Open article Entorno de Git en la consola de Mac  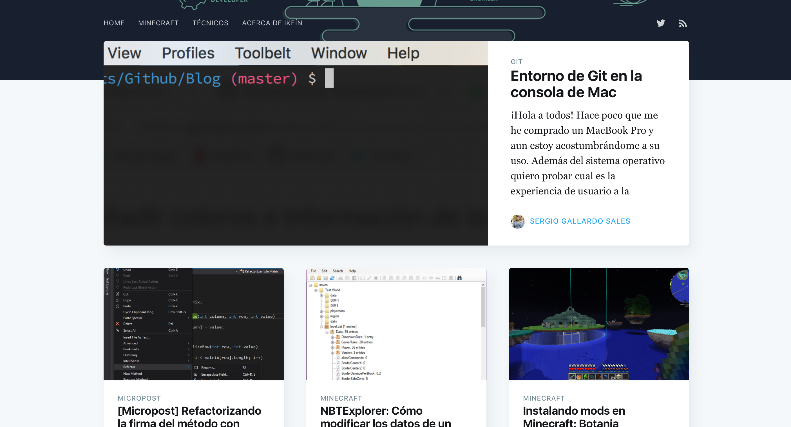tap(576, 84)
